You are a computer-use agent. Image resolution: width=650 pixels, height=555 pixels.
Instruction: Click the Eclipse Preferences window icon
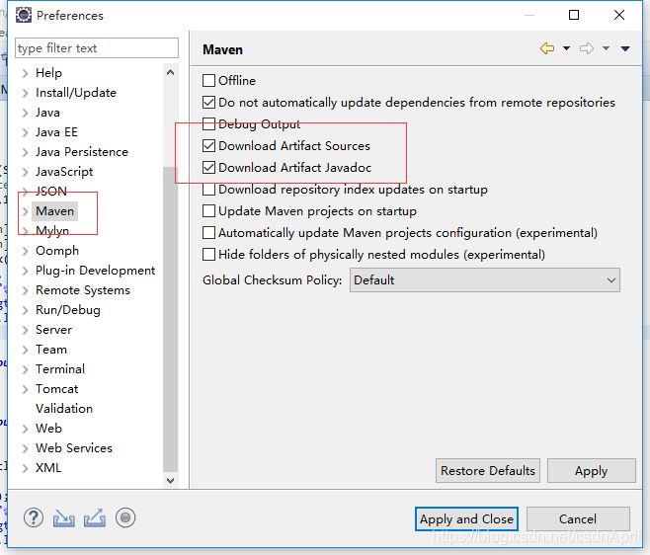(x=24, y=16)
